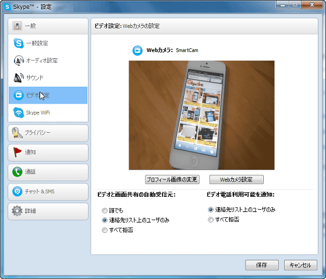Viewport: 326px width, 279px height.
Task: Click the ビデオ設定: Webカメラの設定 heading
Action: [x=127, y=26]
